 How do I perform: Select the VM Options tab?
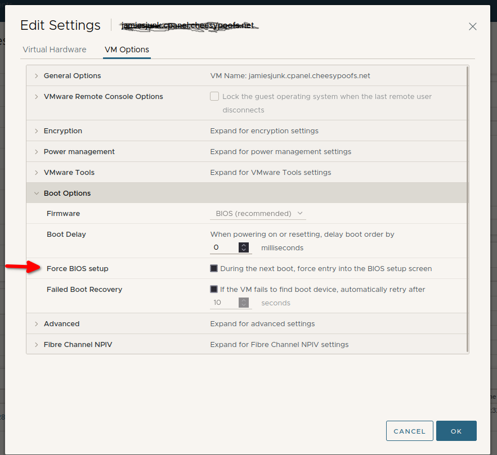[x=127, y=49]
